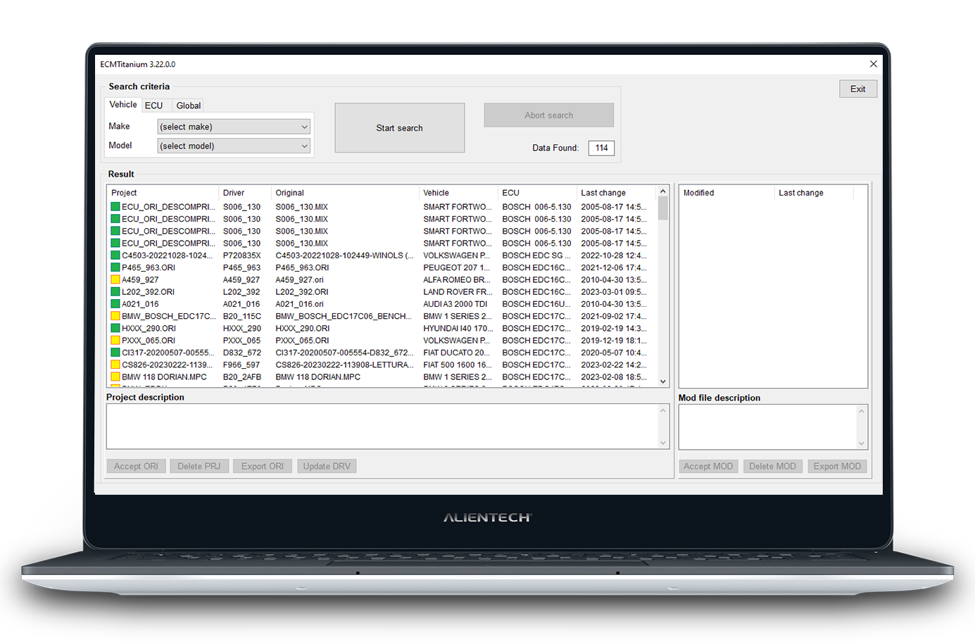Close the ECMTitanium window
The width and height of the screenshot is (975, 644).
click(x=873, y=64)
